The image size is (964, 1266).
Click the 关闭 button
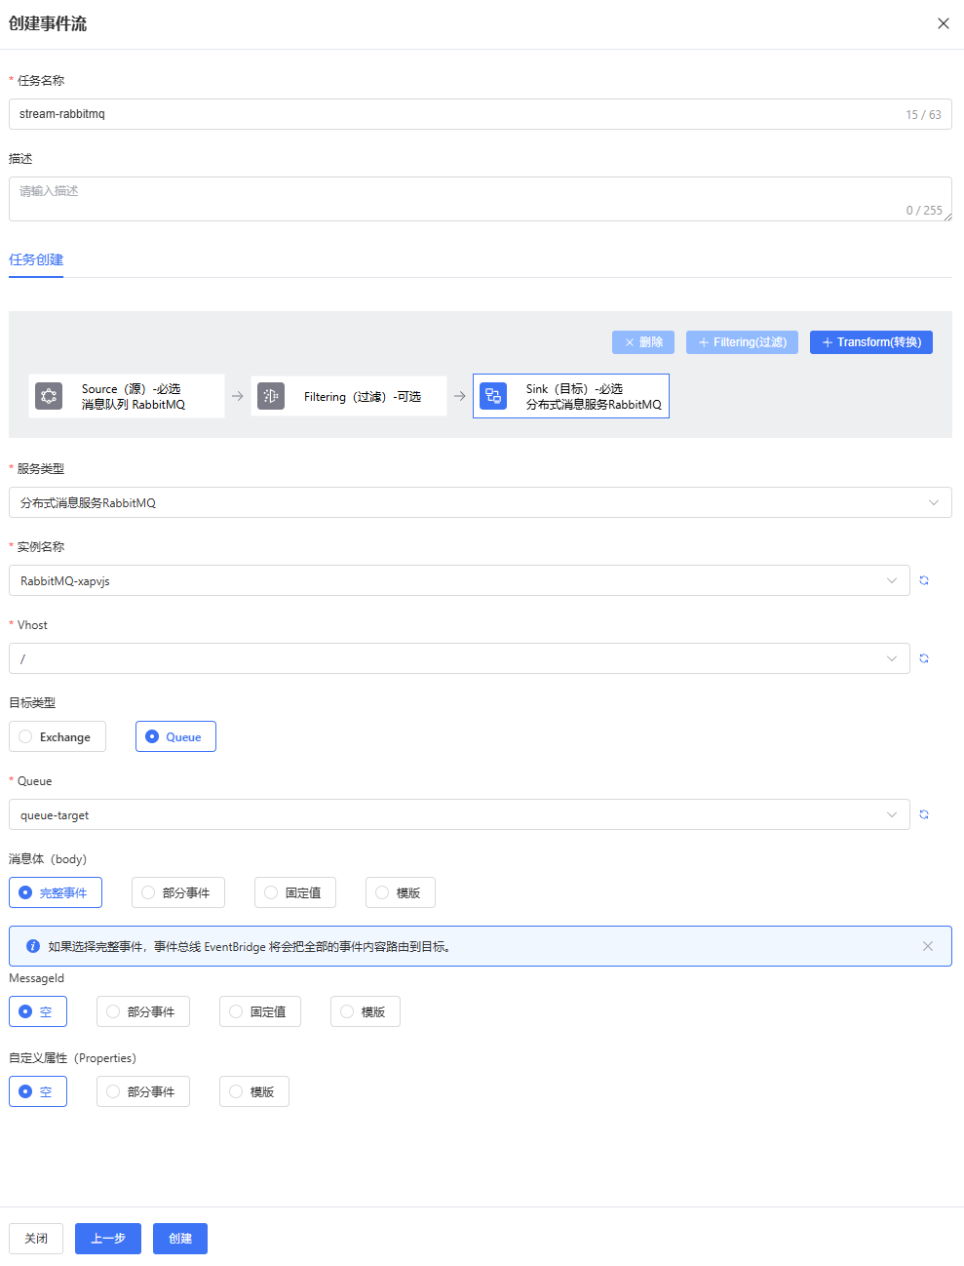click(36, 1239)
